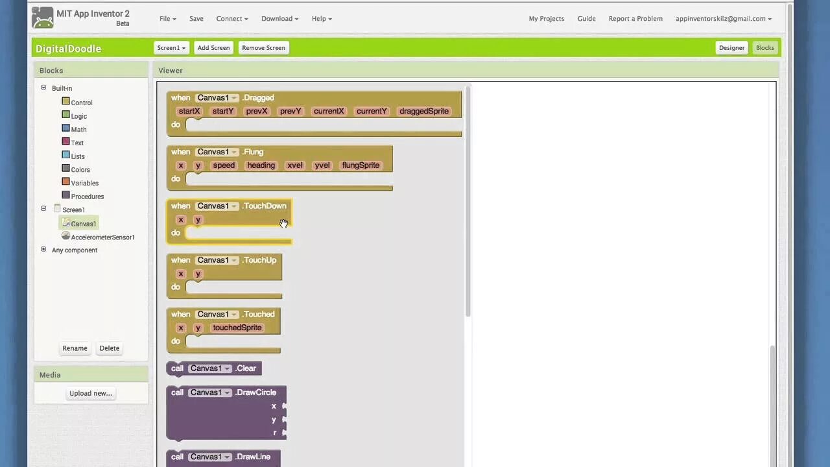
Task: Select the yvel parameter
Action: (322, 165)
